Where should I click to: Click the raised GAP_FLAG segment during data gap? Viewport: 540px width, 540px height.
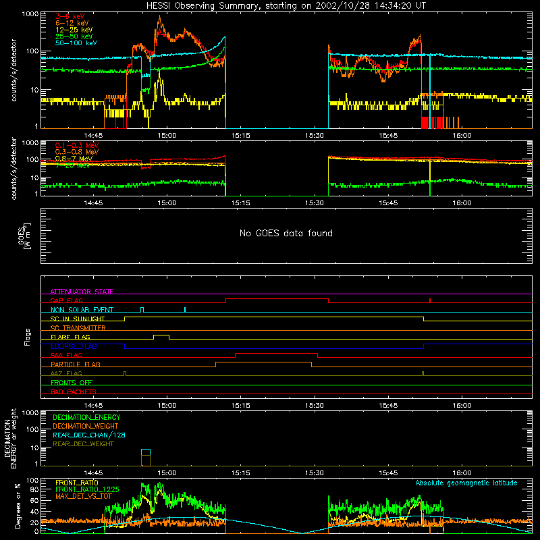tap(277, 298)
